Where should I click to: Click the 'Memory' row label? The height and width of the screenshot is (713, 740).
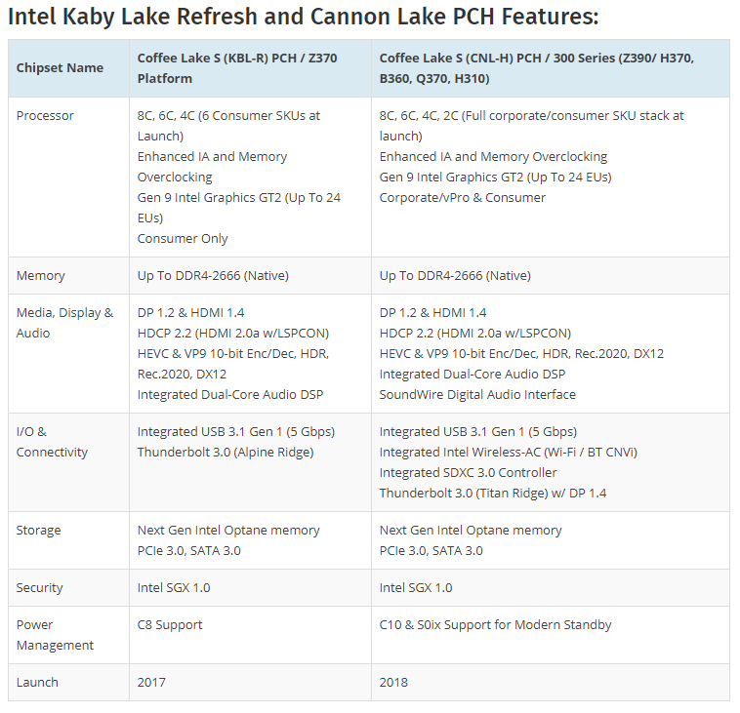pos(41,276)
